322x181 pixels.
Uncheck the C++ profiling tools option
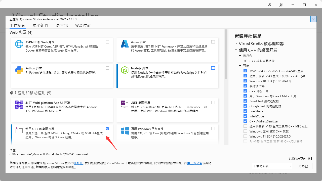[x=245, y=91]
